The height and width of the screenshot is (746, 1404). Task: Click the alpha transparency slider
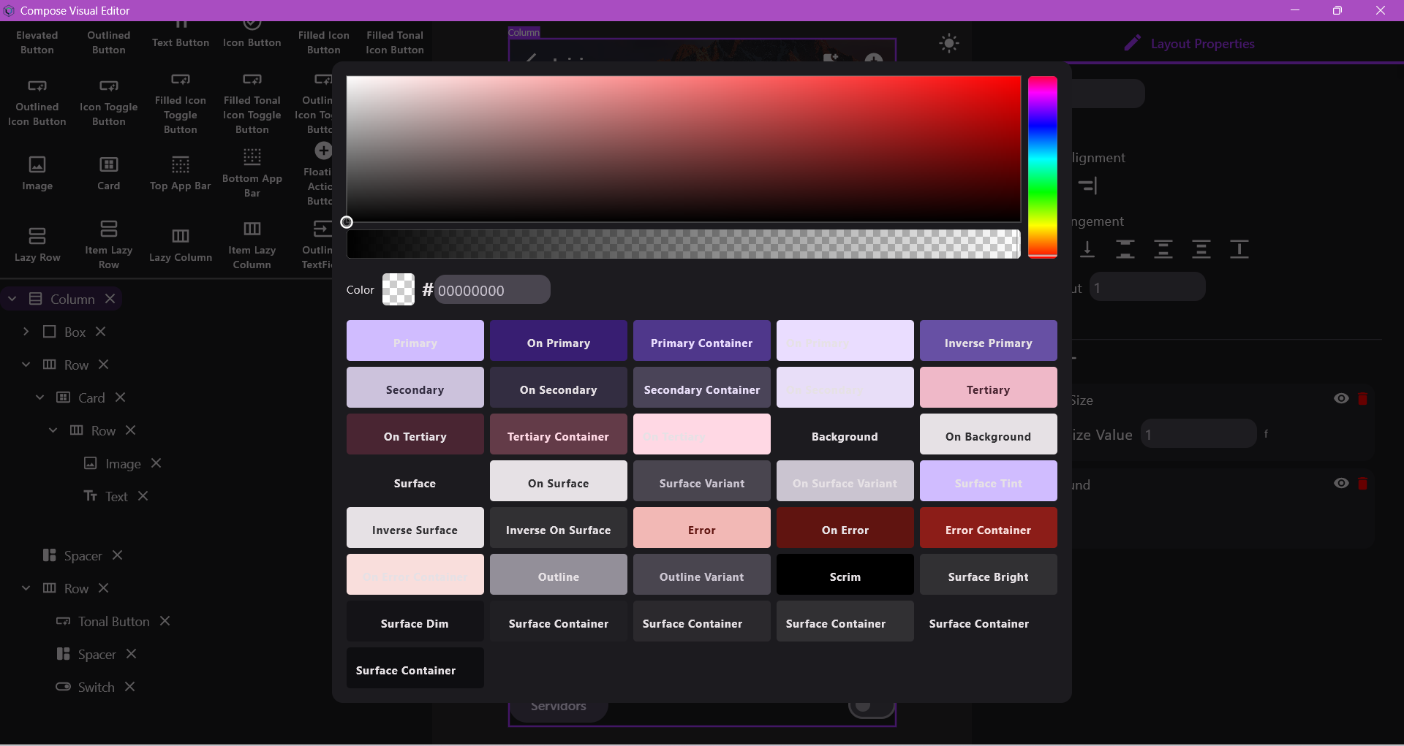tap(684, 244)
